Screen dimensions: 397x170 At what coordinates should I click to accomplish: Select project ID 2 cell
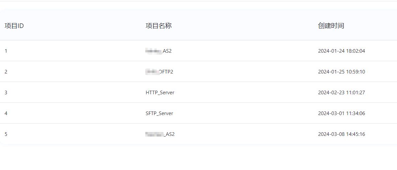[6, 72]
